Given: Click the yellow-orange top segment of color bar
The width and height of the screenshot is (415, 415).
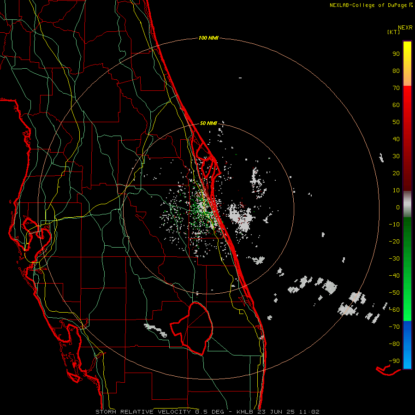Looking at the screenshot, I should [407, 64].
